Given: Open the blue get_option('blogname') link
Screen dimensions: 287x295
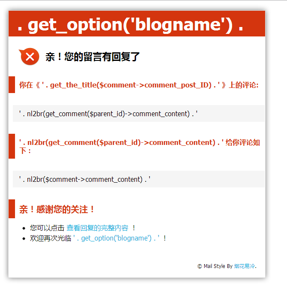Looking at the screenshot, I should tap(116, 238).
